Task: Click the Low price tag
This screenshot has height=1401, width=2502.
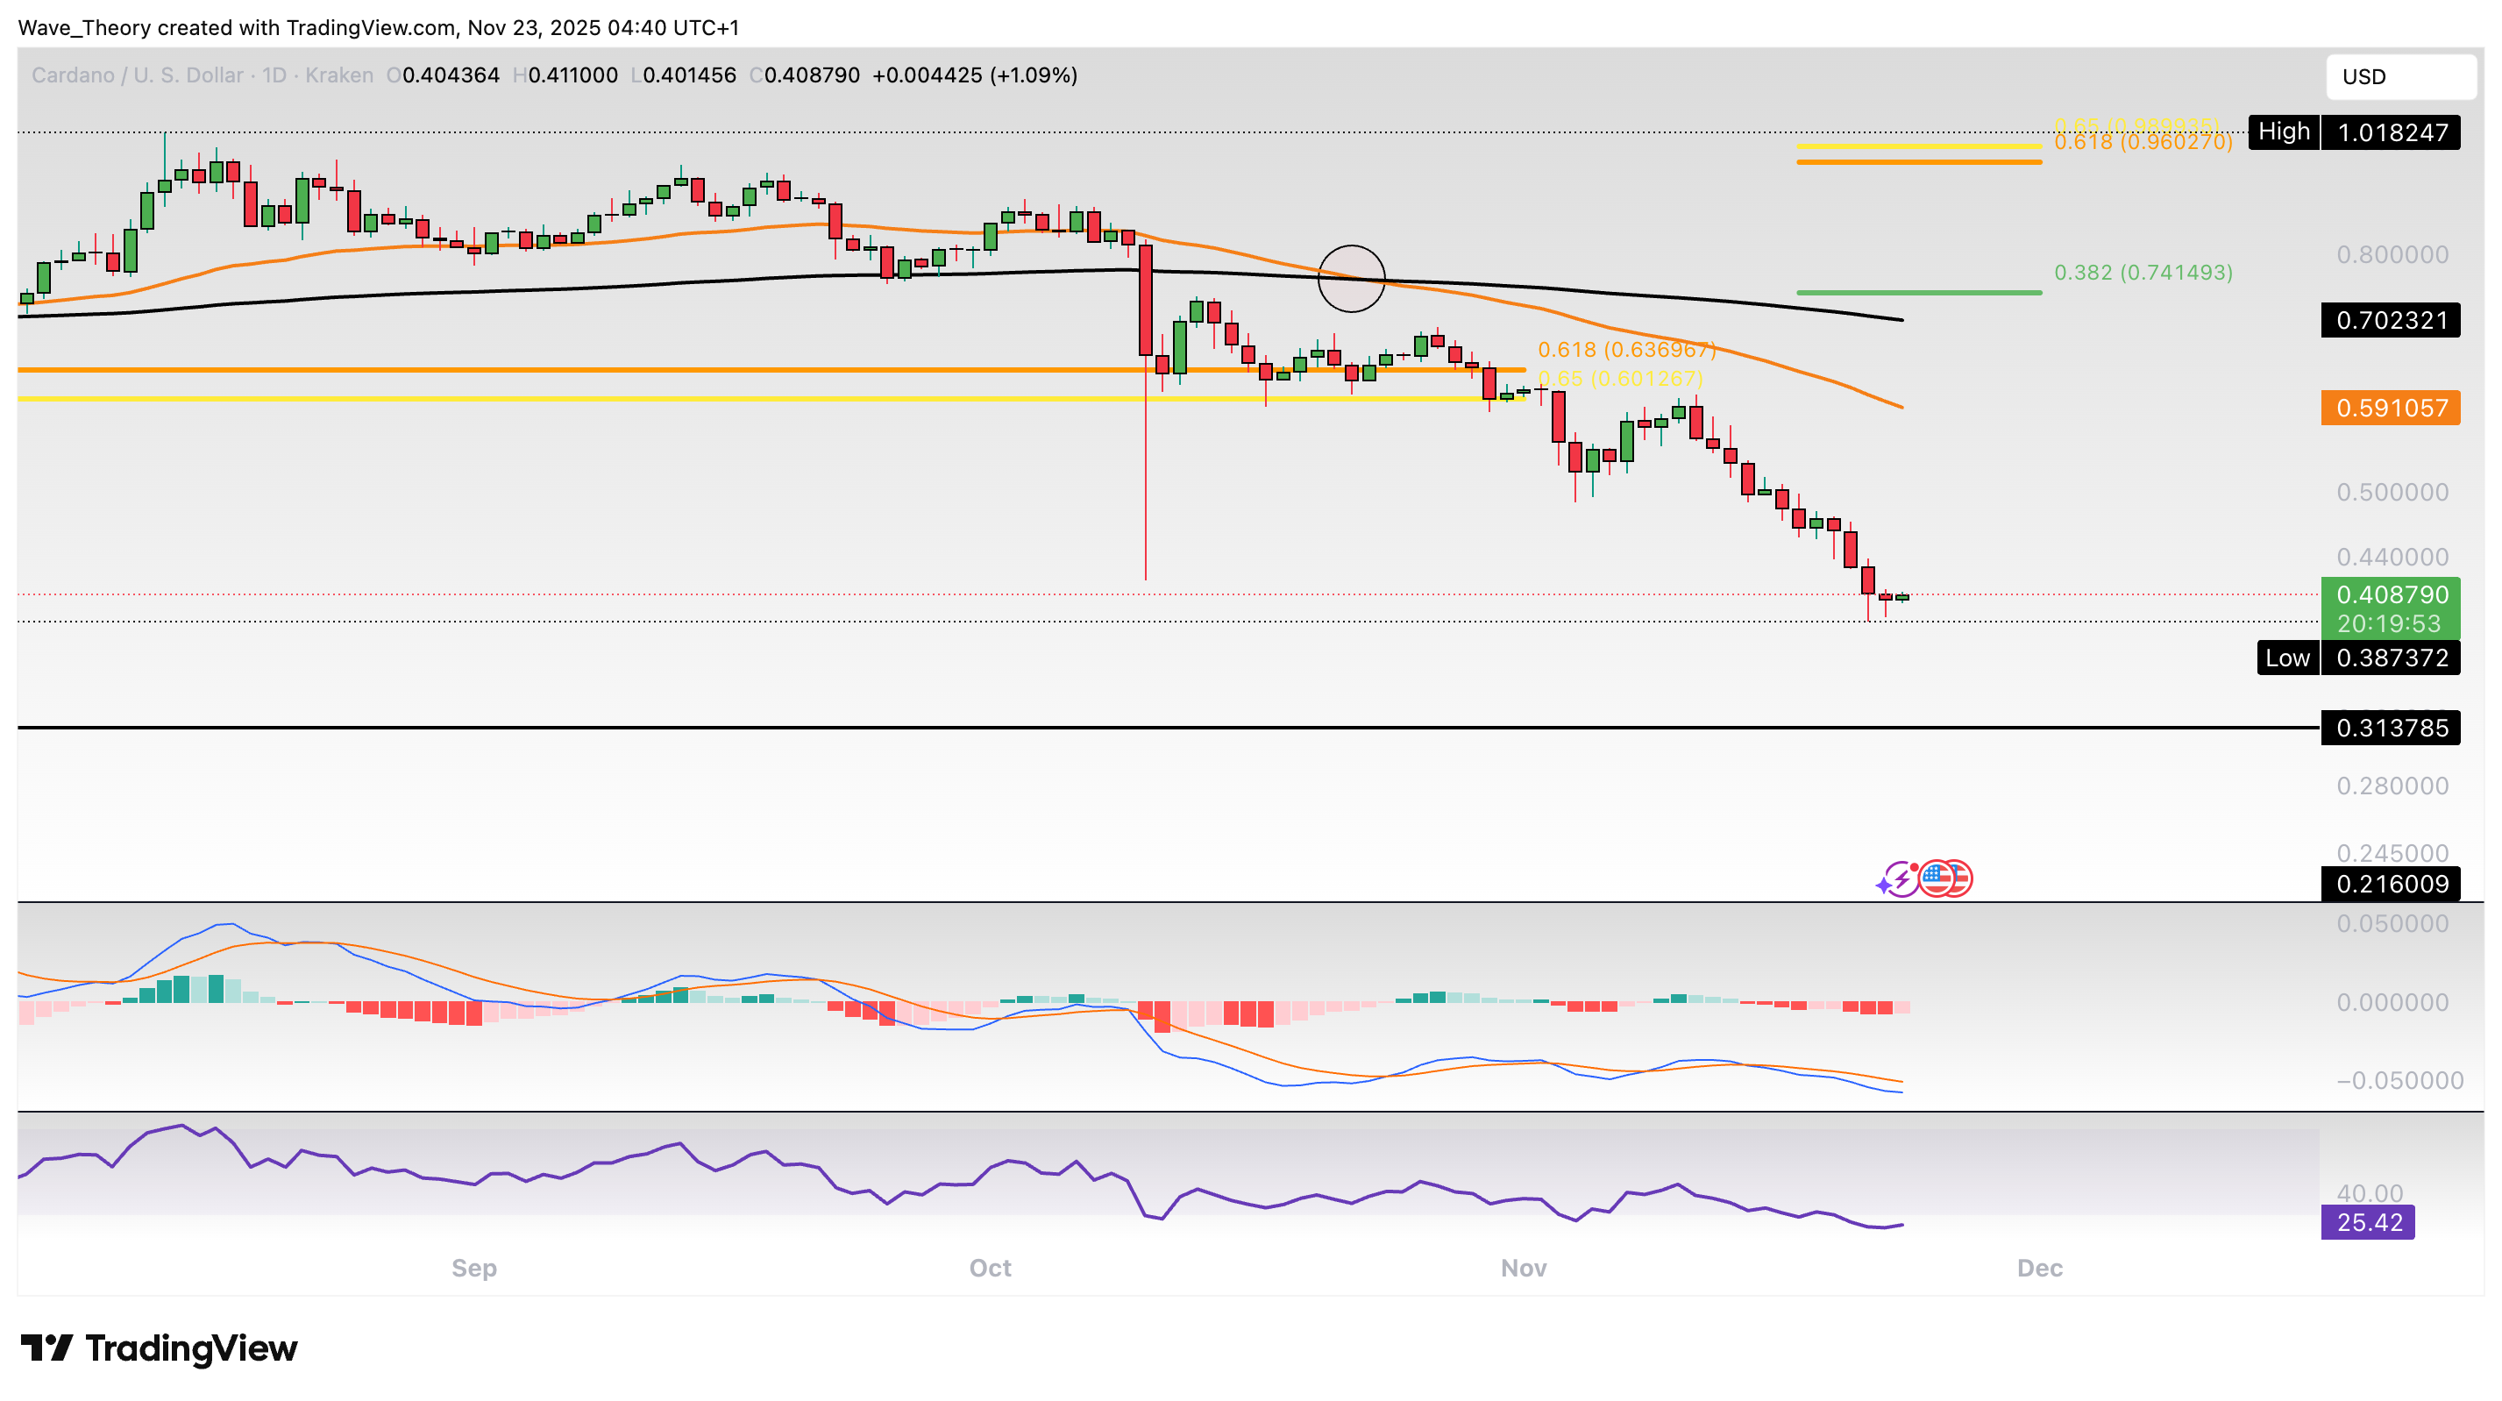Action: (2287, 658)
